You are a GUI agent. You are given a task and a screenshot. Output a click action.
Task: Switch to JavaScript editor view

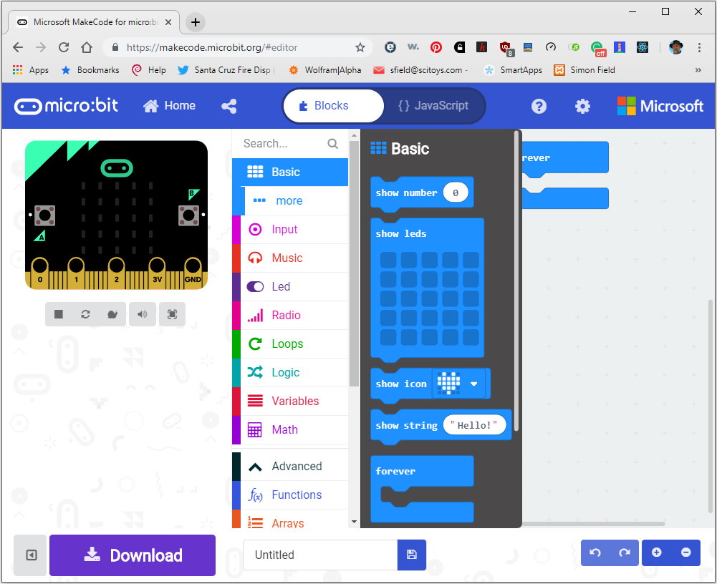[x=433, y=105]
